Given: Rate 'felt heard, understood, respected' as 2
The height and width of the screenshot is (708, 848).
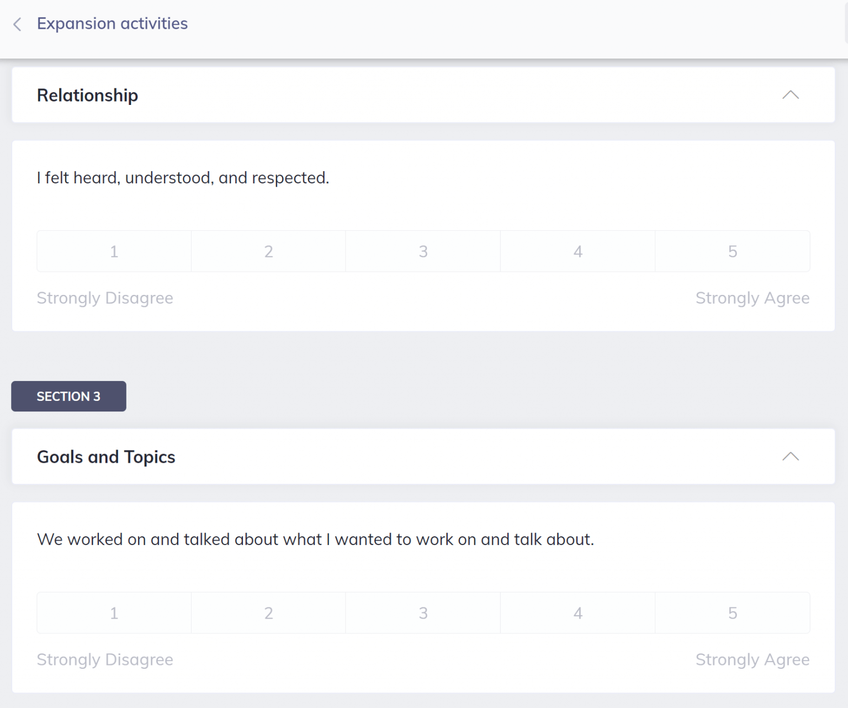Looking at the screenshot, I should (269, 252).
